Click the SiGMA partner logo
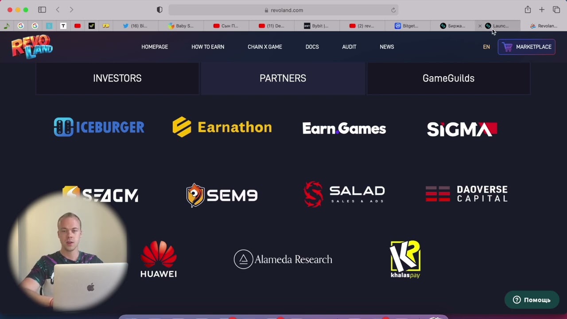 (462, 129)
